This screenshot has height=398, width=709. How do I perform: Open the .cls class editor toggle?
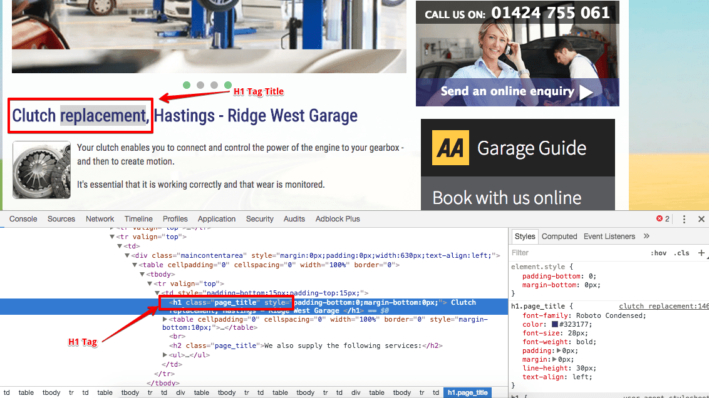click(682, 252)
